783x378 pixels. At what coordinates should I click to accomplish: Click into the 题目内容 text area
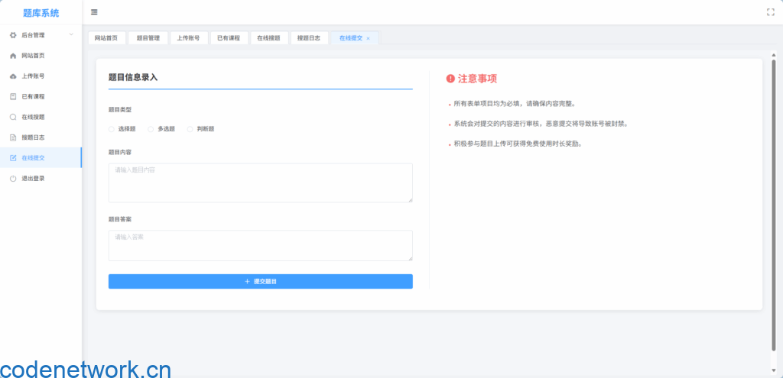pos(260,183)
